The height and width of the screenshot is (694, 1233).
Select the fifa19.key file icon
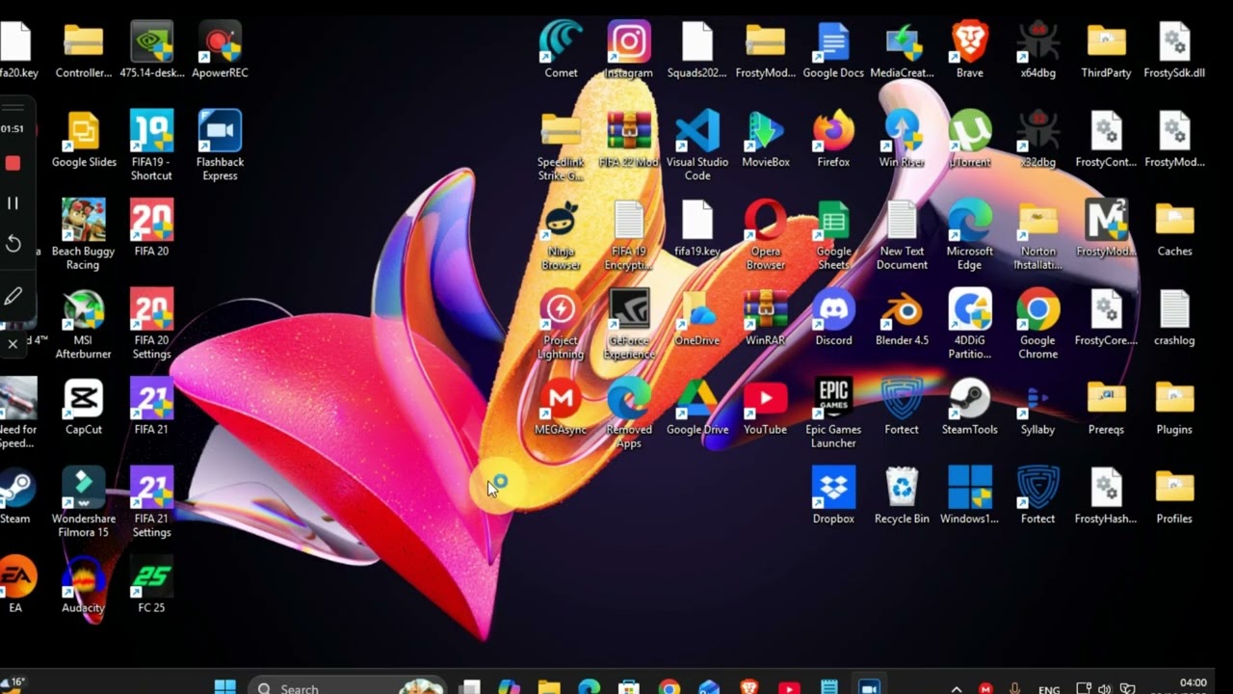[697, 229]
